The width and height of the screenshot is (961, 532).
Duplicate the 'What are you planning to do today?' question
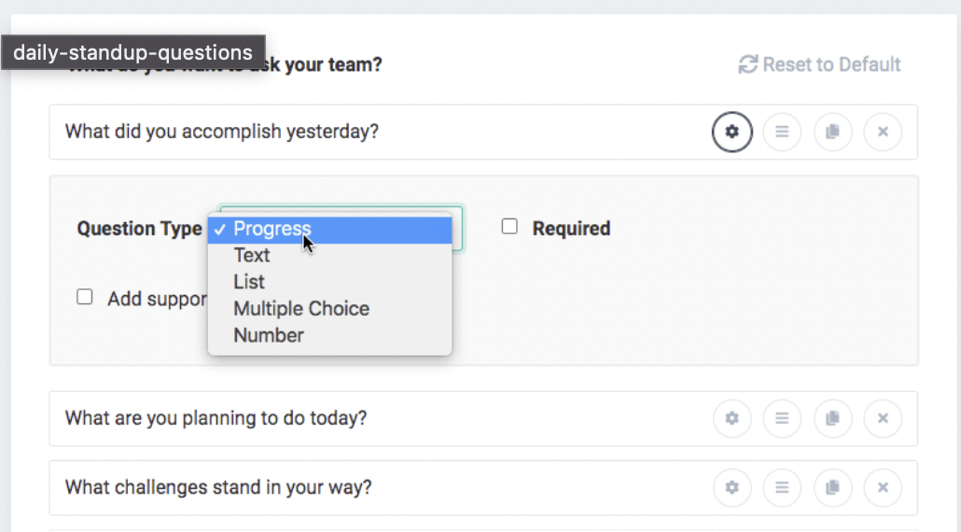tap(833, 419)
